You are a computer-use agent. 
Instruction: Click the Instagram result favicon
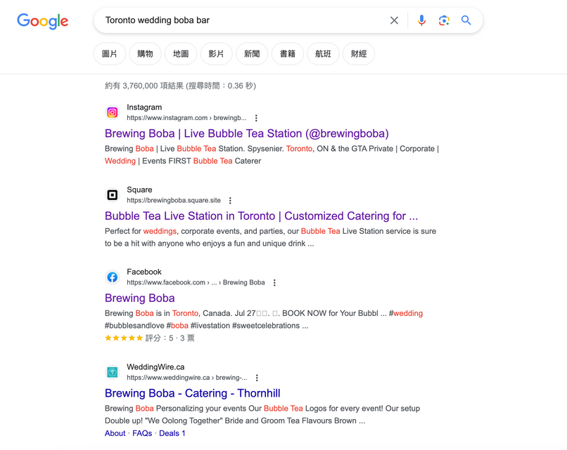click(x=113, y=112)
